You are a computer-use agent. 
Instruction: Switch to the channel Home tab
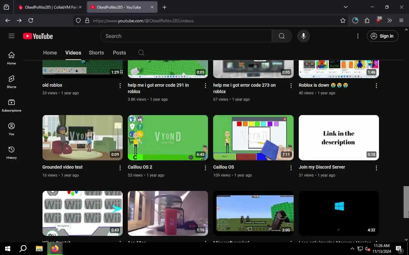[50, 53]
